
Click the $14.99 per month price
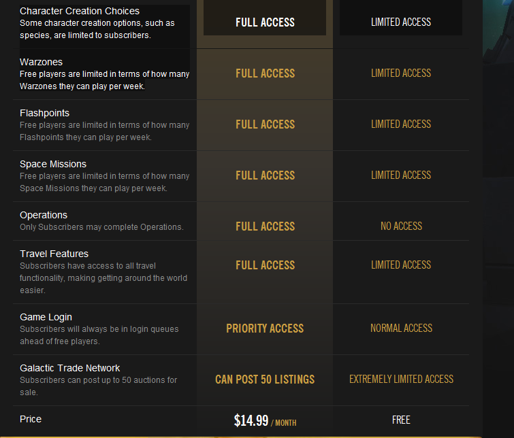(265, 420)
